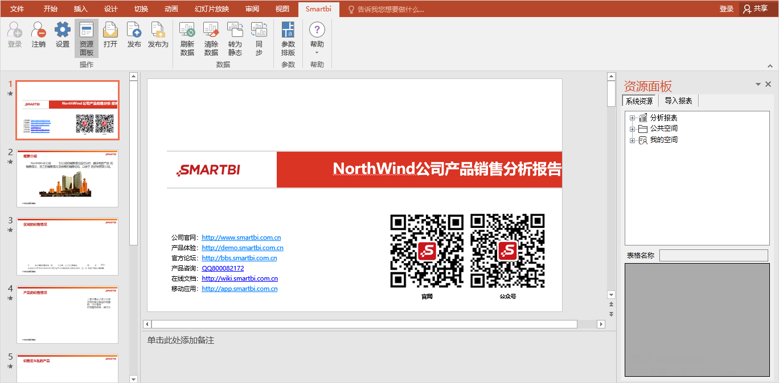The image size is (779, 383).
Task: Go to next slide double-arrow button
Action: tap(612, 314)
